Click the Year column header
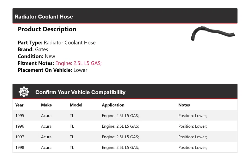Viewport: 250px width, 161px height. tap(19, 105)
